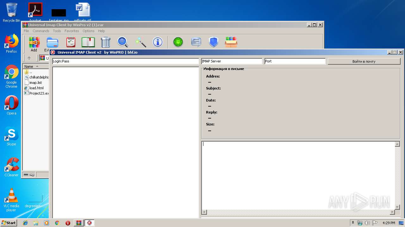Click the View book icon in WinRAR
This screenshot has width=405, height=227.
click(x=88, y=42)
